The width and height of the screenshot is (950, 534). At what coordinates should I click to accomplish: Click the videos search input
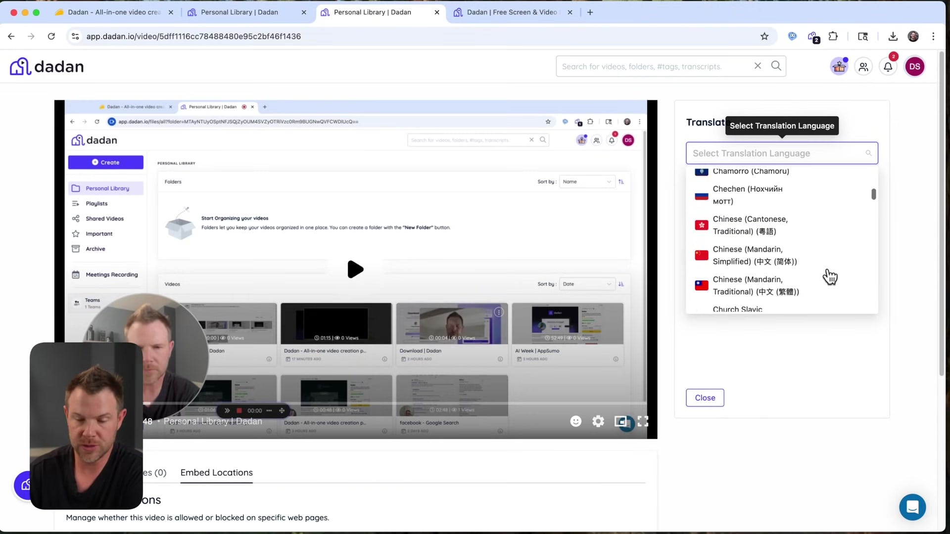[653, 66]
